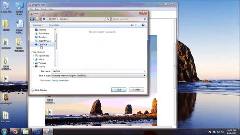
Task: Open the File name dropdown arrow
Action: 145,71
